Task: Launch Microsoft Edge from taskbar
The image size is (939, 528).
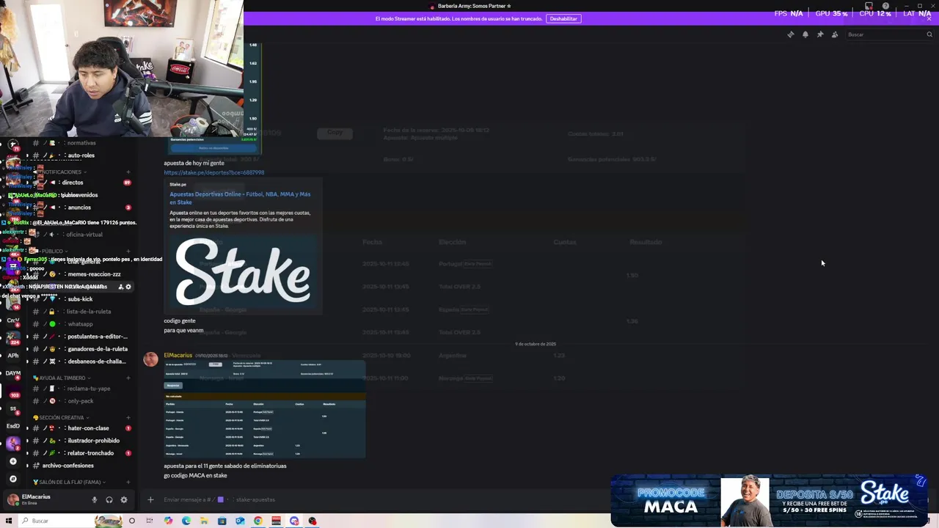Action: tap(186, 521)
